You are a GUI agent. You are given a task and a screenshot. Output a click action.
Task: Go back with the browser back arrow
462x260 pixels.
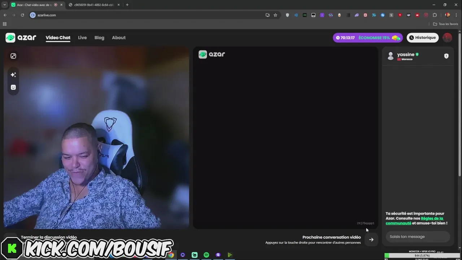point(5,15)
